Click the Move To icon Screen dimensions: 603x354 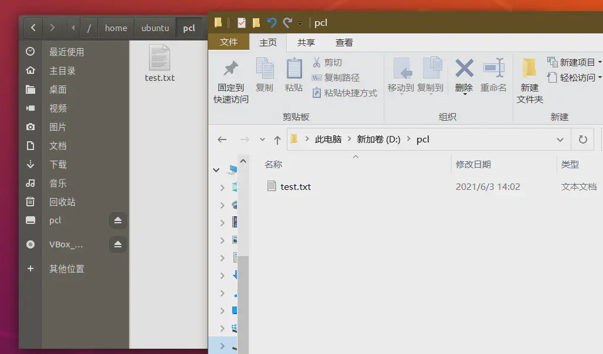pyautogui.click(x=401, y=69)
